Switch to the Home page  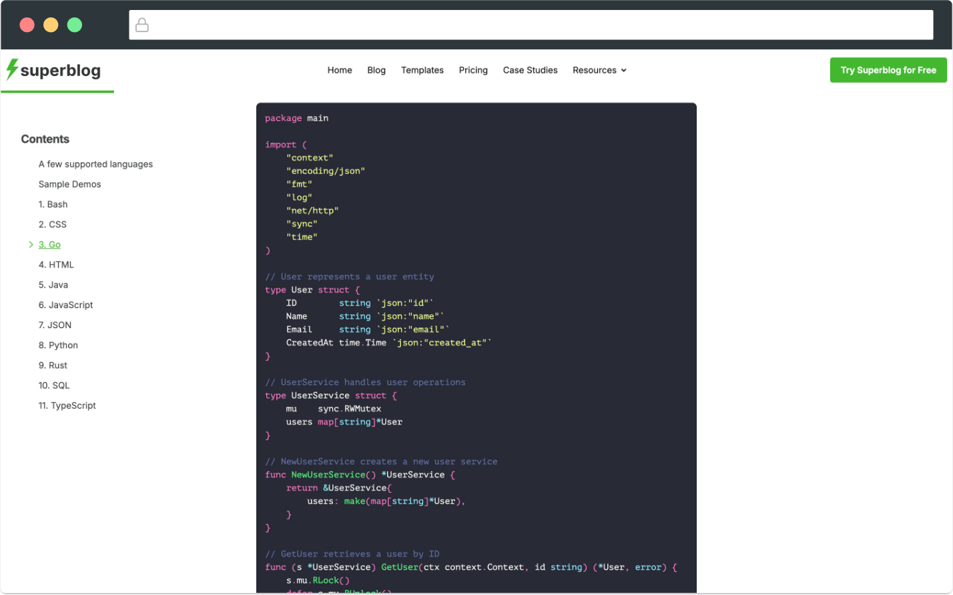[340, 70]
